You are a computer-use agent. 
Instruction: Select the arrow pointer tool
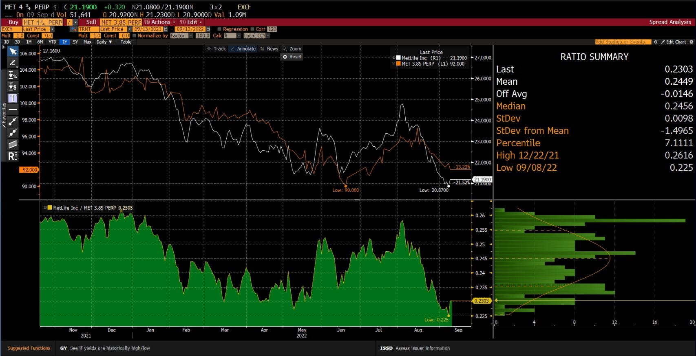(13, 51)
